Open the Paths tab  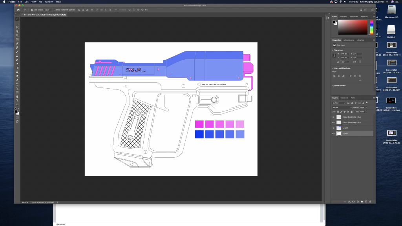pyautogui.click(x=353, y=98)
